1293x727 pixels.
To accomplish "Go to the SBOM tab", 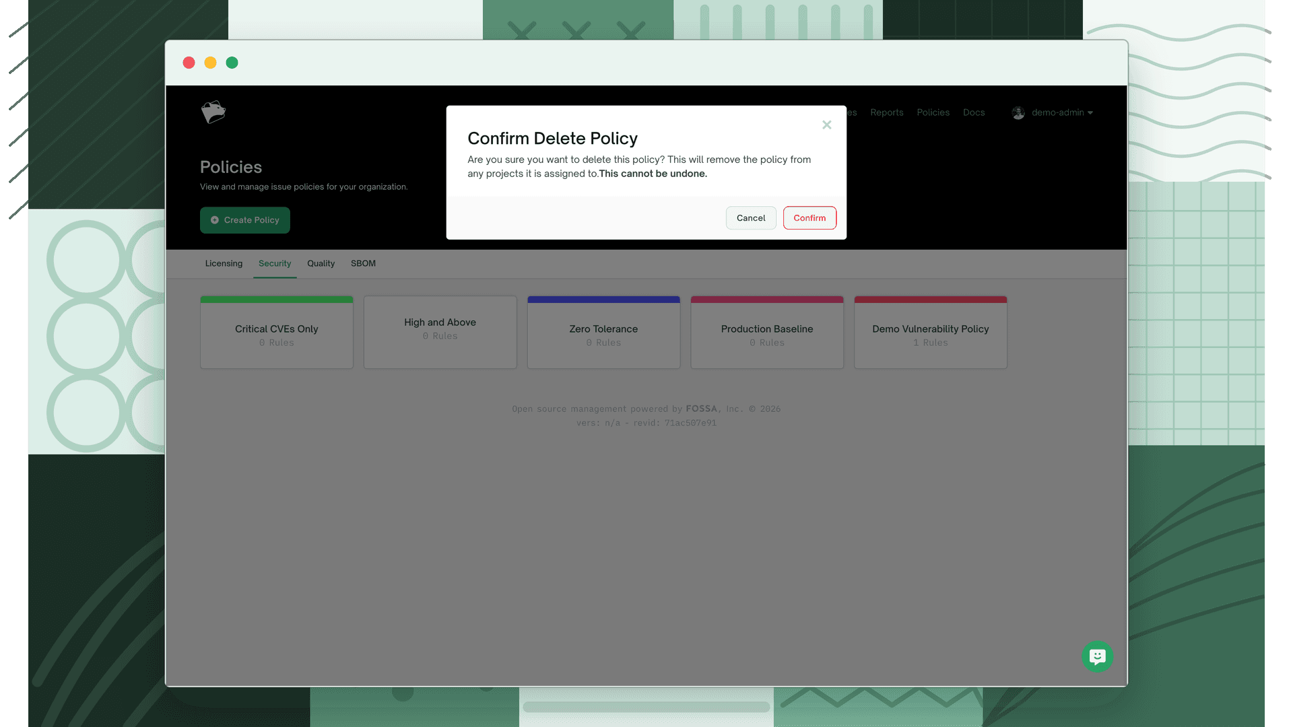I will click(x=363, y=264).
